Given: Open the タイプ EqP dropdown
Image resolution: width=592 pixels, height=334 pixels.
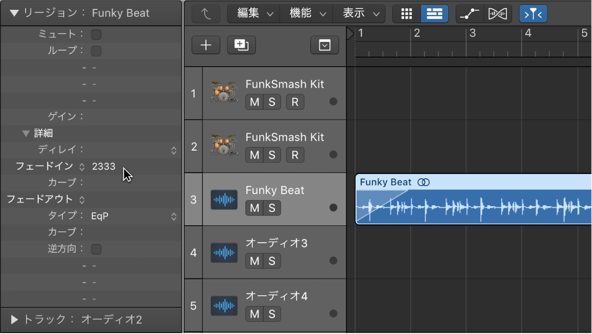Looking at the screenshot, I should (x=173, y=216).
